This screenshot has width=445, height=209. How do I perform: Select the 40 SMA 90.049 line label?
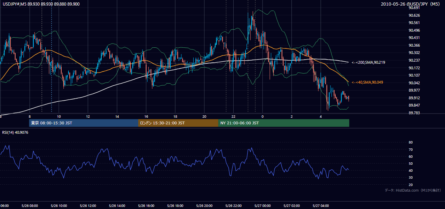tap(368, 82)
